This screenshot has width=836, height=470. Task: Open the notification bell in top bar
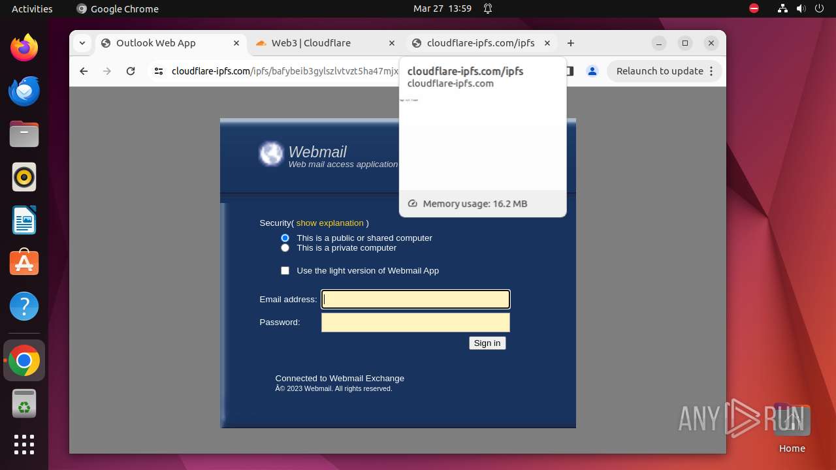click(487, 8)
